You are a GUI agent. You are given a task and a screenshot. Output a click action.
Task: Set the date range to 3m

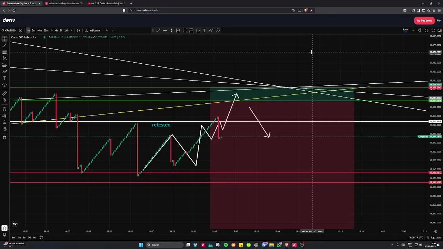19,238
